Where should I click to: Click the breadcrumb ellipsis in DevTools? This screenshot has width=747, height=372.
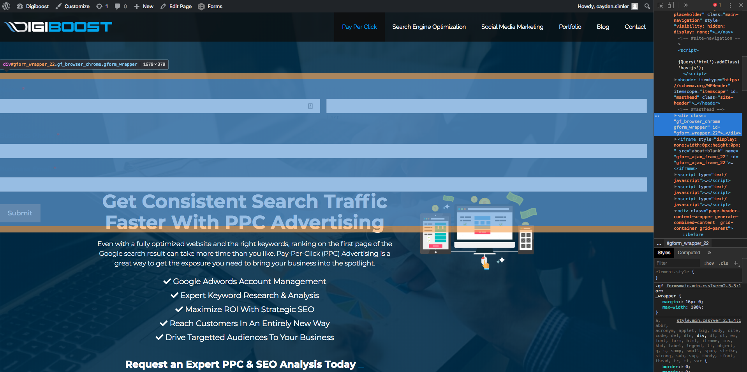tap(659, 244)
